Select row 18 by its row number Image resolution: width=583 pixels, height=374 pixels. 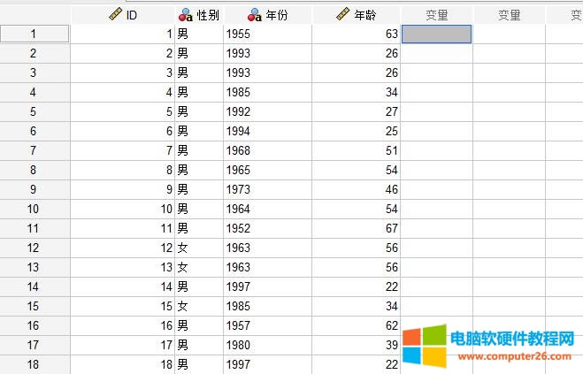(35, 364)
